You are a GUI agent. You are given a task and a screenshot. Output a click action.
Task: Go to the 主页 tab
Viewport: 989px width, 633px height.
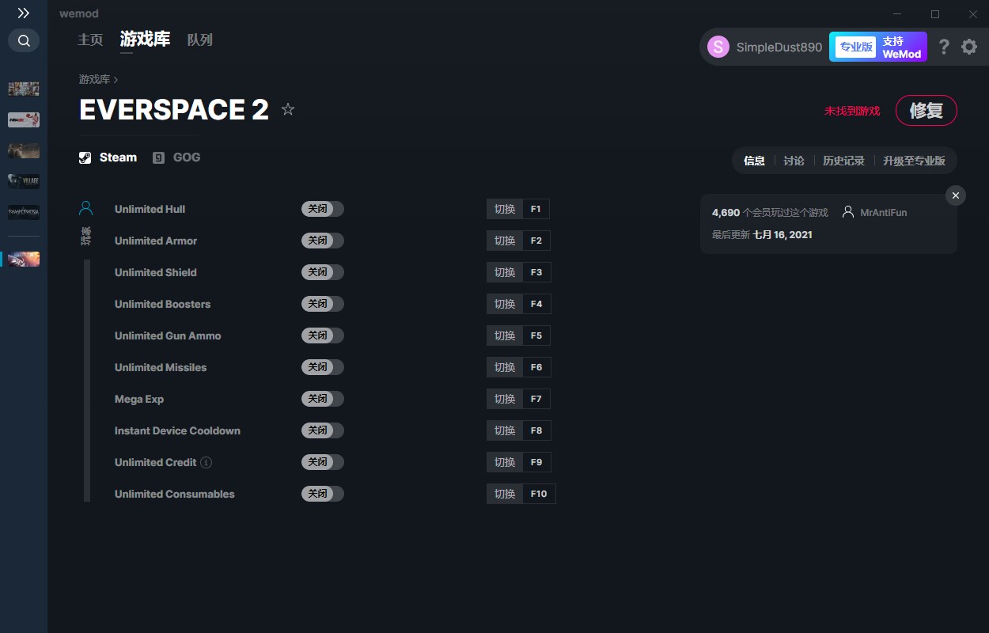pos(90,40)
